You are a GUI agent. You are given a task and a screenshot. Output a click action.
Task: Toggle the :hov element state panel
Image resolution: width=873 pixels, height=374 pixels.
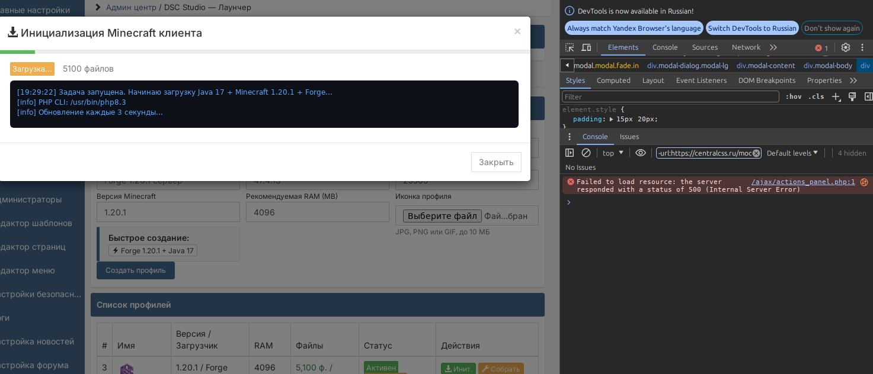[x=793, y=96]
